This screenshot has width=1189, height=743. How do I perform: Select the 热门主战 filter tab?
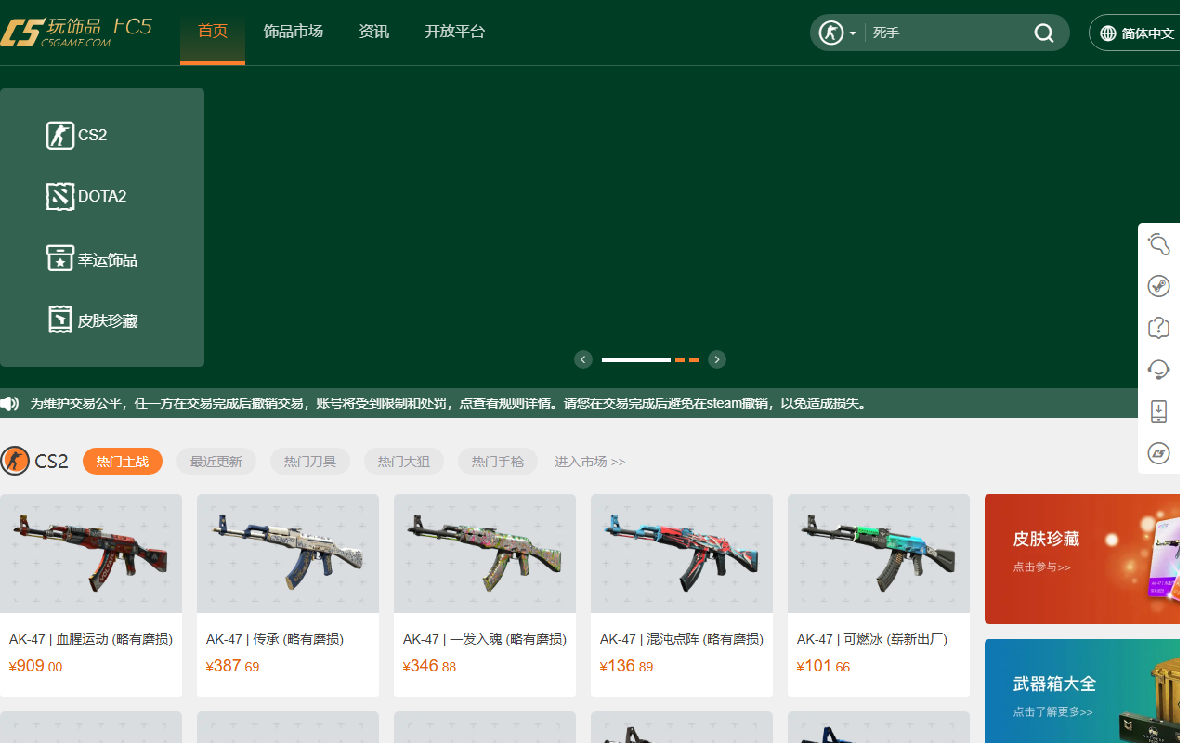(x=123, y=462)
